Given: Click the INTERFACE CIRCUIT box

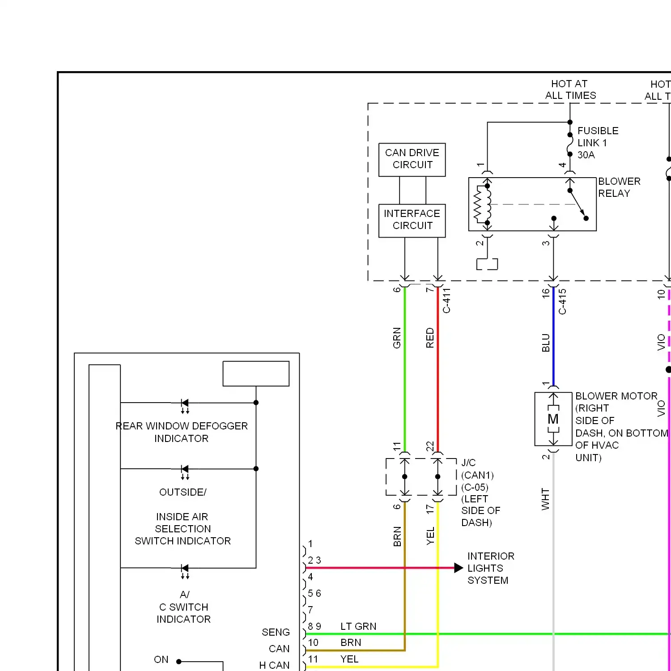Looking at the screenshot, I should pos(412,221).
